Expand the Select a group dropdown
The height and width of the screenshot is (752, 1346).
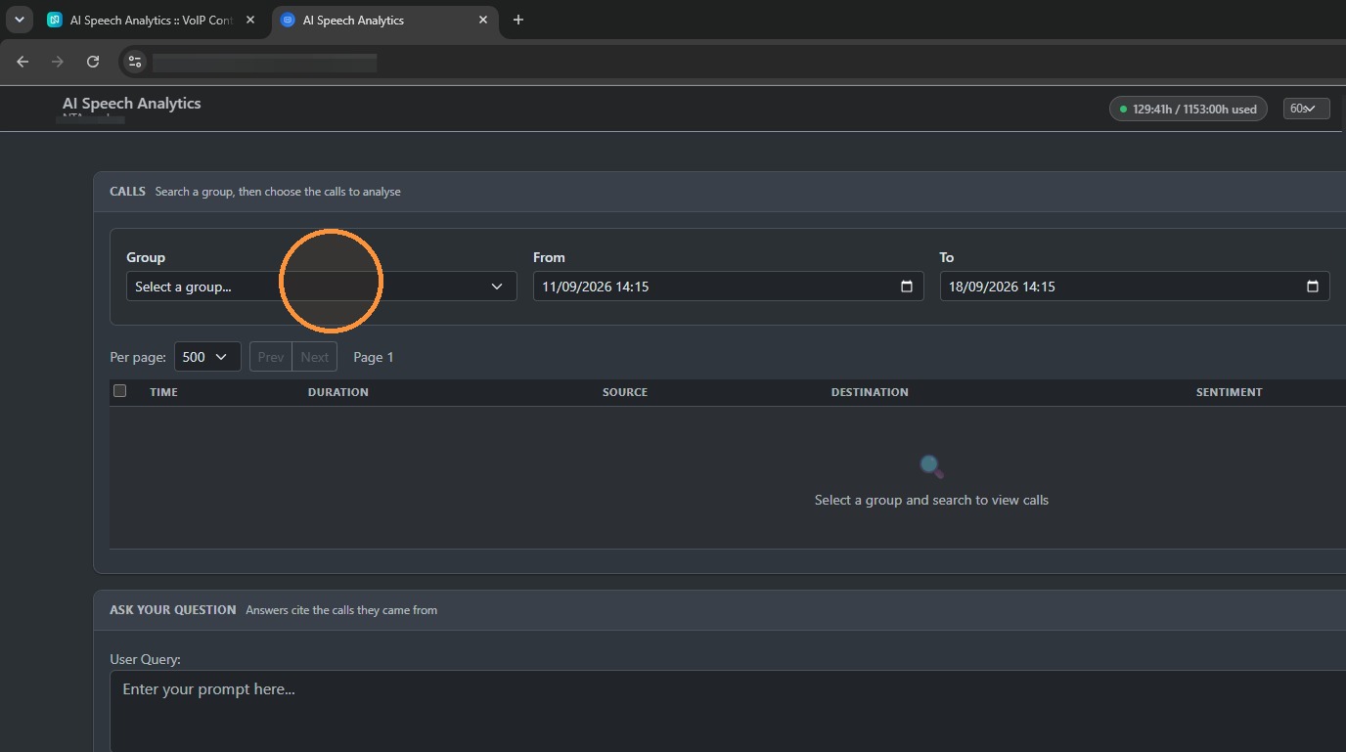point(321,287)
